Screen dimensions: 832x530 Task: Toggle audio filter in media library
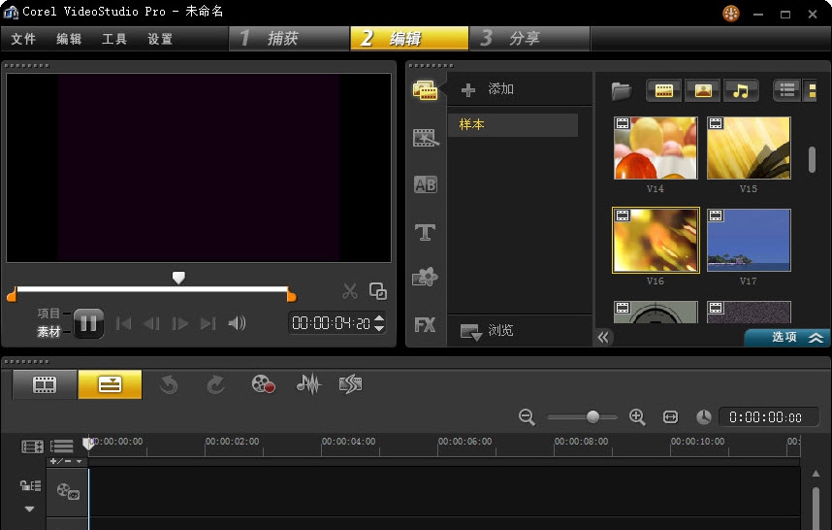coord(741,90)
